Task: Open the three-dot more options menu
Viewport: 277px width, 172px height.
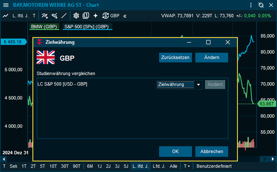Action: pyautogui.click(x=251, y=5)
